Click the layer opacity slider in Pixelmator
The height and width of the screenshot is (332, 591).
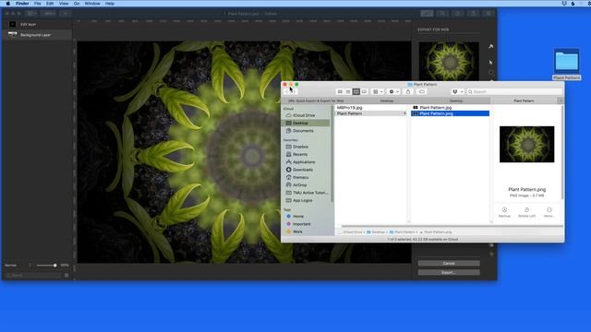[x=47, y=266]
